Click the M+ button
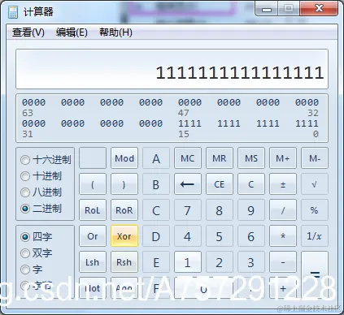This screenshot has width=344, height=315. [x=283, y=158]
